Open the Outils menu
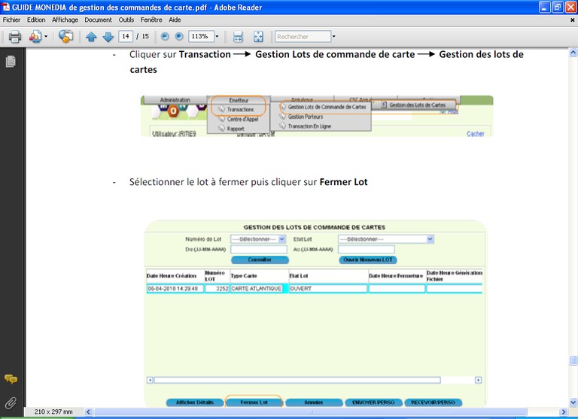This screenshot has width=578, height=419. (126, 20)
